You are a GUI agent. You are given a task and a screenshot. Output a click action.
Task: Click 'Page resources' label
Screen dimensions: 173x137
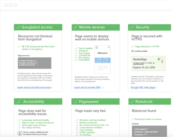pyautogui.click(x=24, y=55)
